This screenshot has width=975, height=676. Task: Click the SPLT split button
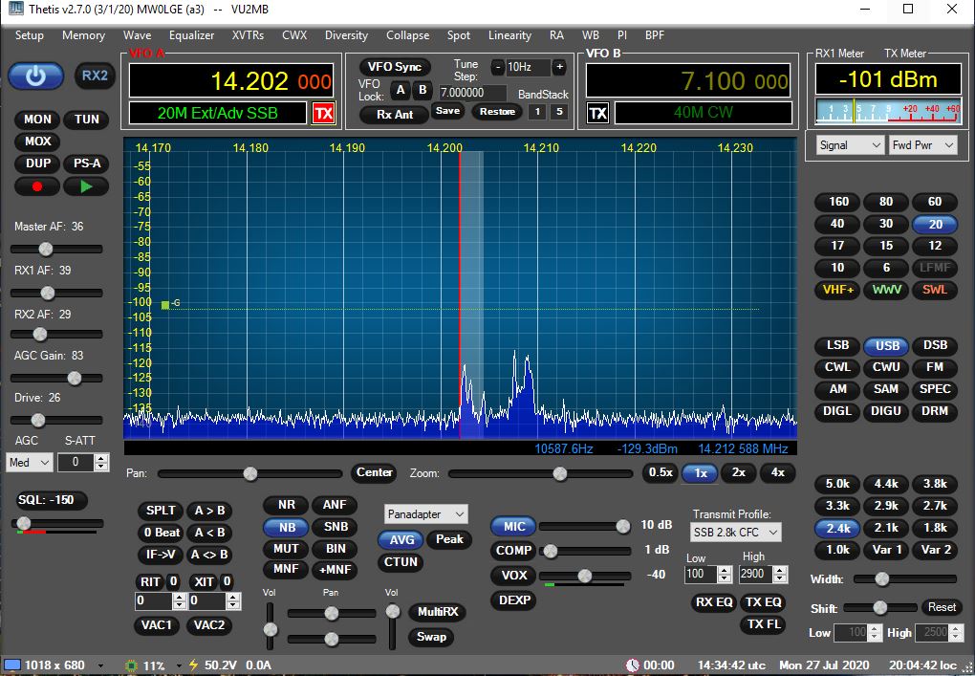[161, 511]
